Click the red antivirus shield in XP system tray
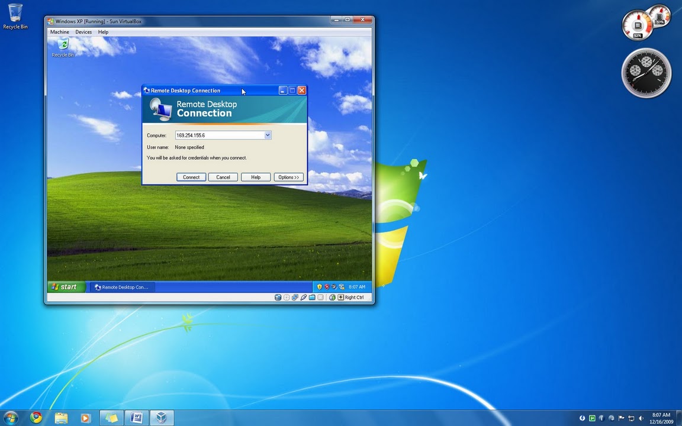Screen dimensions: 682x426 (327, 287)
